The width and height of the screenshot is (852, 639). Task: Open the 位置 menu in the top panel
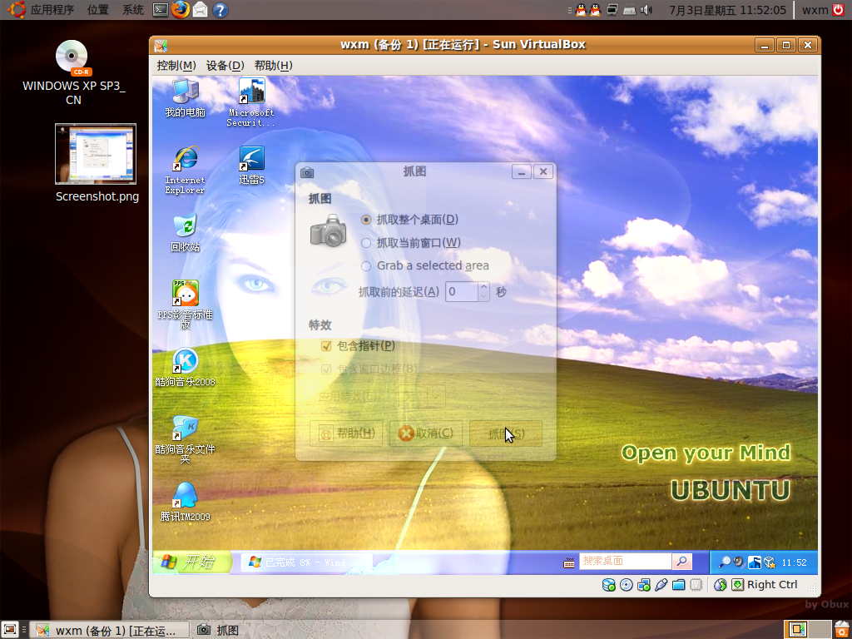coord(98,10)
